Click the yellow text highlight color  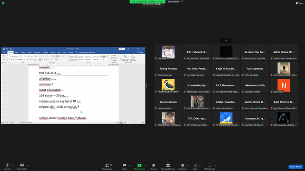31,60
